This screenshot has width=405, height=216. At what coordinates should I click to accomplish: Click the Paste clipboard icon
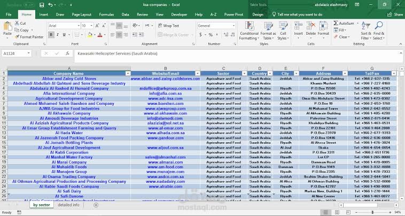7,27
